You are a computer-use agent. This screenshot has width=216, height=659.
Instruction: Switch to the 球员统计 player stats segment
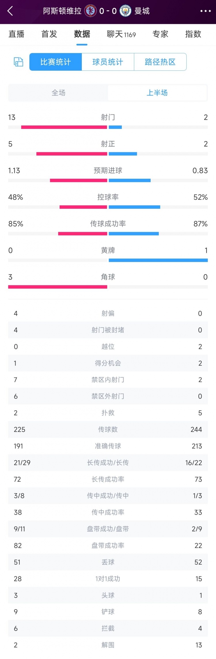[x=108, y=62]
